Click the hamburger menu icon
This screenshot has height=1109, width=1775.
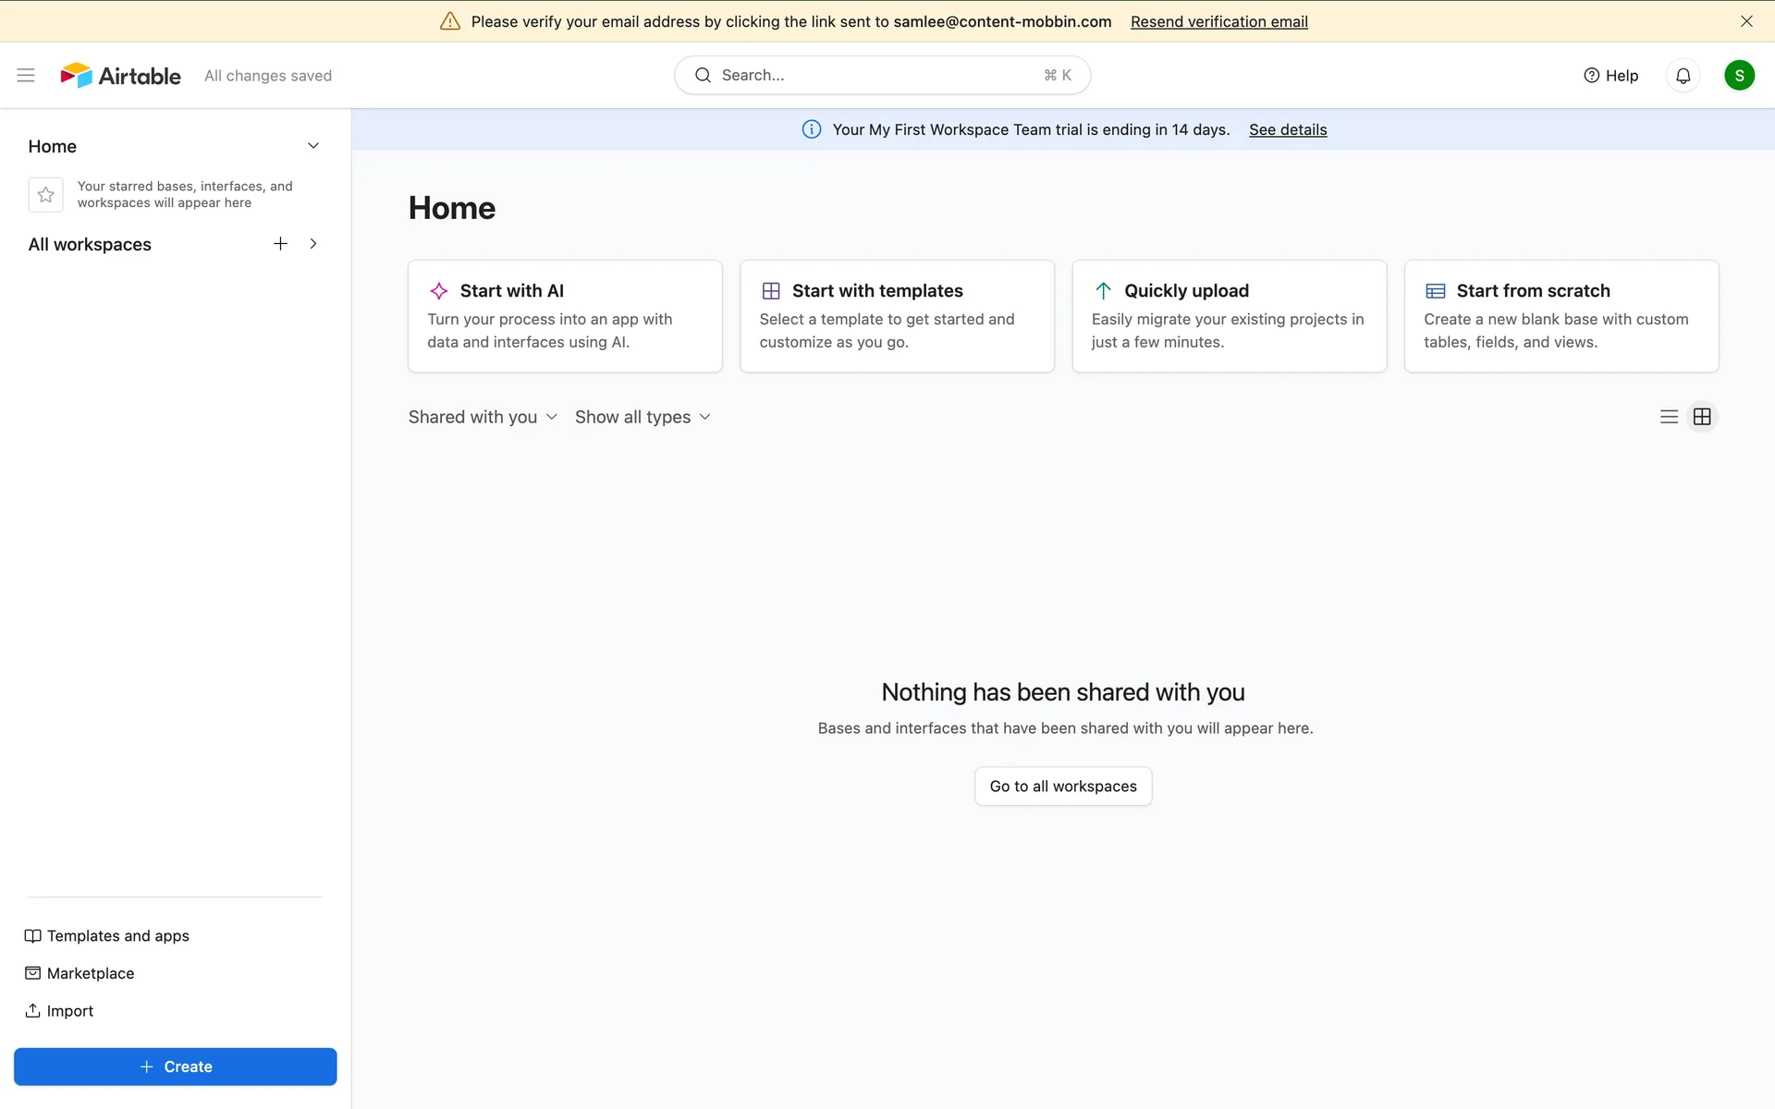click(26, 76)
